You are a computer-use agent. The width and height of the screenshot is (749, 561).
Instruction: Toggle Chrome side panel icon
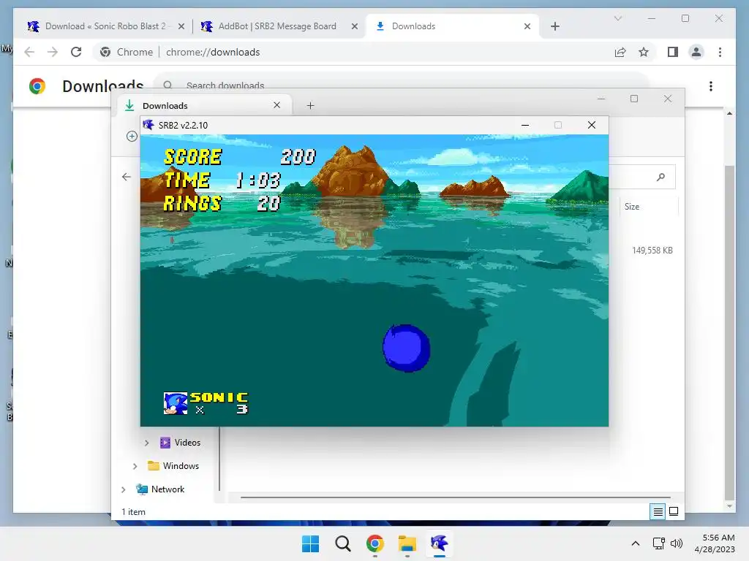673,52
